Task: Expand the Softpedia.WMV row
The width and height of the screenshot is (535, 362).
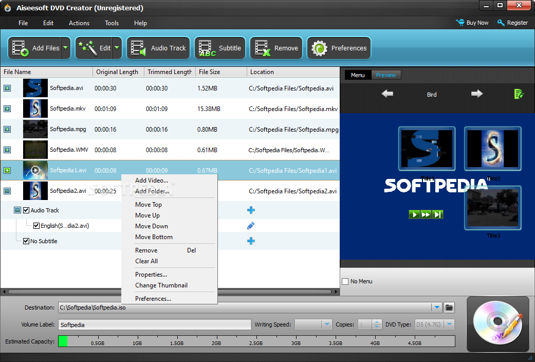Action: [x=7, y=150]
